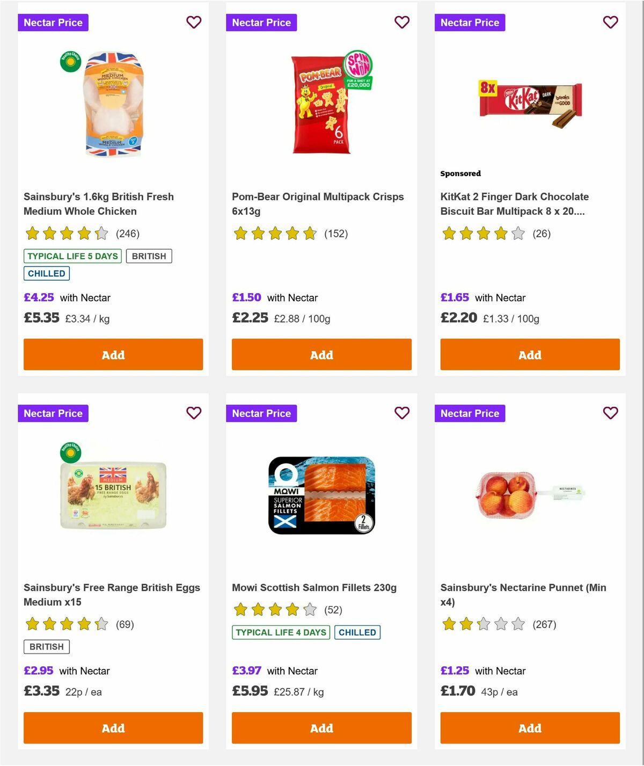
Task: Add the Pom-Bear crisps to the trolley
Action: 321,354
